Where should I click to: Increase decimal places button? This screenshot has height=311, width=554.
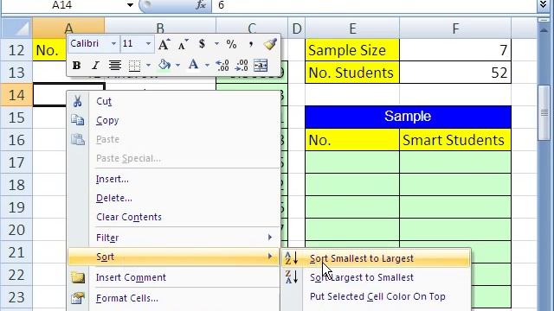coord(222,66)
